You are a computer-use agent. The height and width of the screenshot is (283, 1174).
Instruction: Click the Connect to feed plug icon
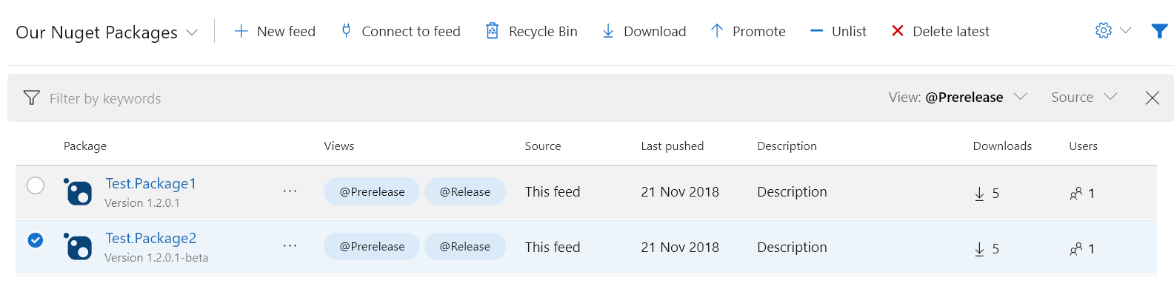click(x=346, y=31)
